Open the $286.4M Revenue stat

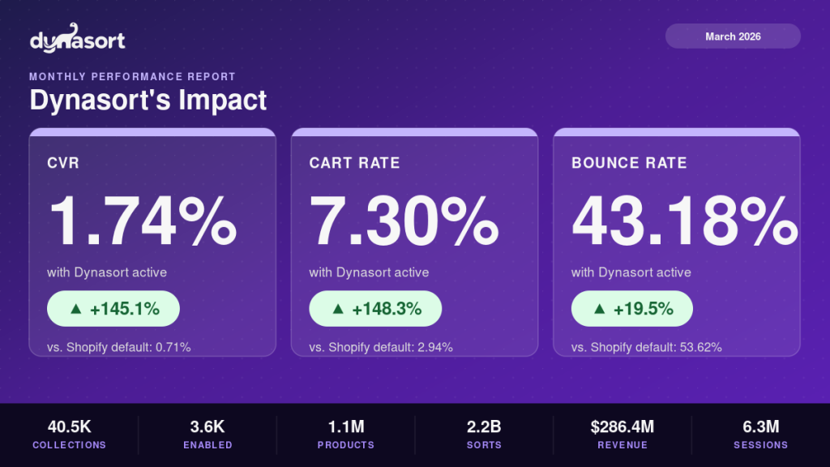[x=622, y=435]
